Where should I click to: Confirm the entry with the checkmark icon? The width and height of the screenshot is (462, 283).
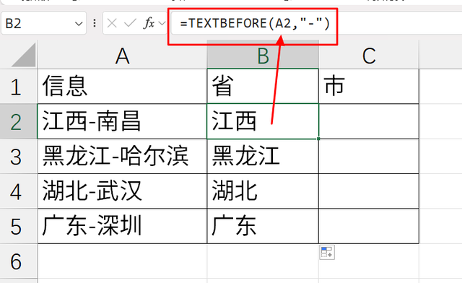[x=130, y=23]
